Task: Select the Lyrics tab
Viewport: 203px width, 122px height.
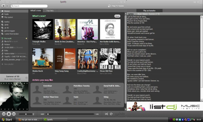Action: [130, 14]
